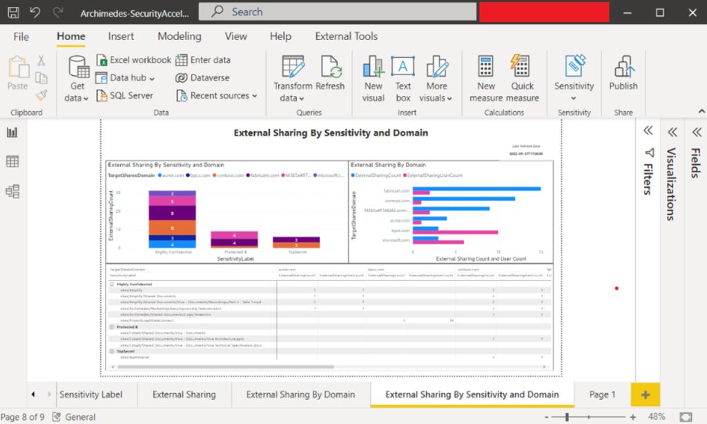
Task: Click the fabricam.com blue bar in chart
Action: 476,189
